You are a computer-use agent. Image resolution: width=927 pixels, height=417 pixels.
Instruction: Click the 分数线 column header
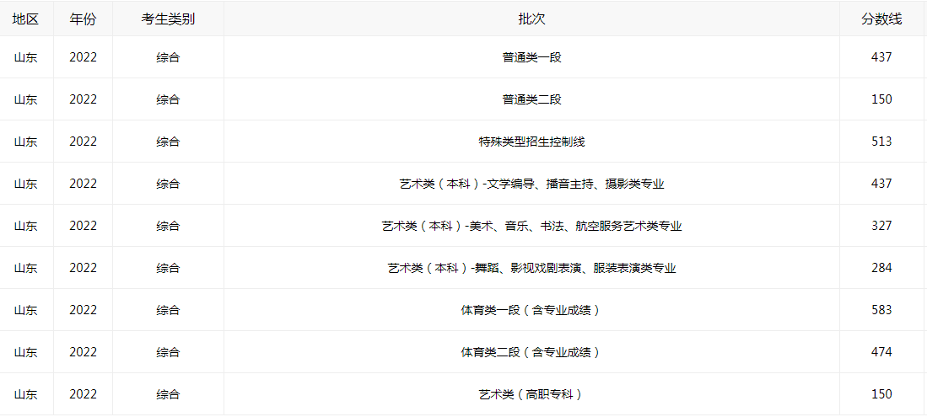pos(881,19)
